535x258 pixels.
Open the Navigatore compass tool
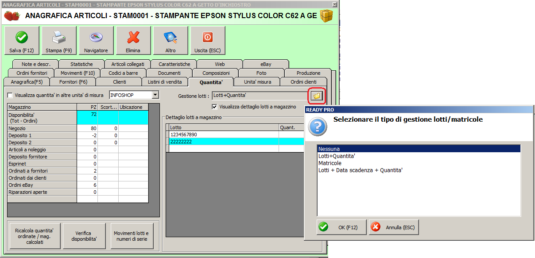(x=96, y=41)
